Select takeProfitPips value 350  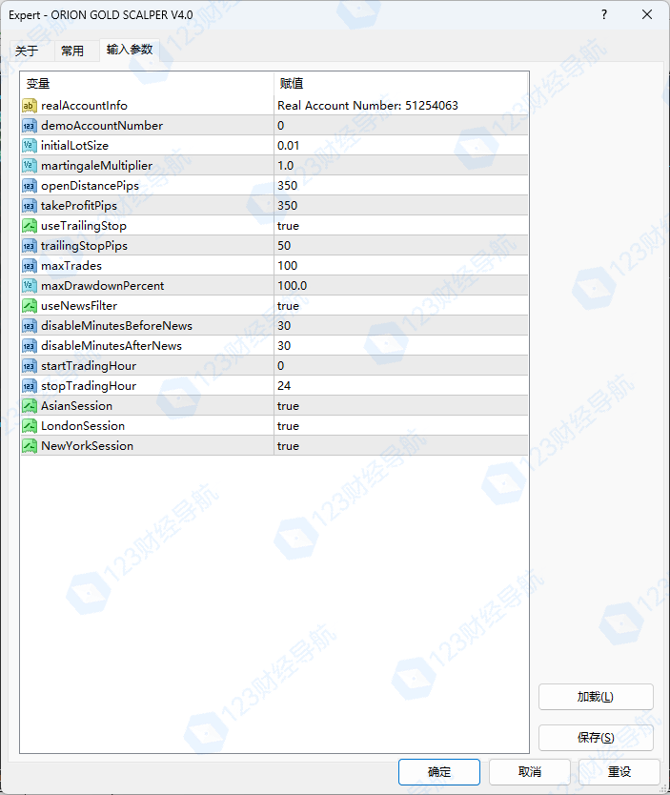(x=401, y=206)
